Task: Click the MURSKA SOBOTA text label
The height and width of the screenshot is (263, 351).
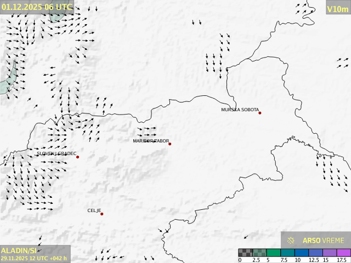Action: [240, 110]
